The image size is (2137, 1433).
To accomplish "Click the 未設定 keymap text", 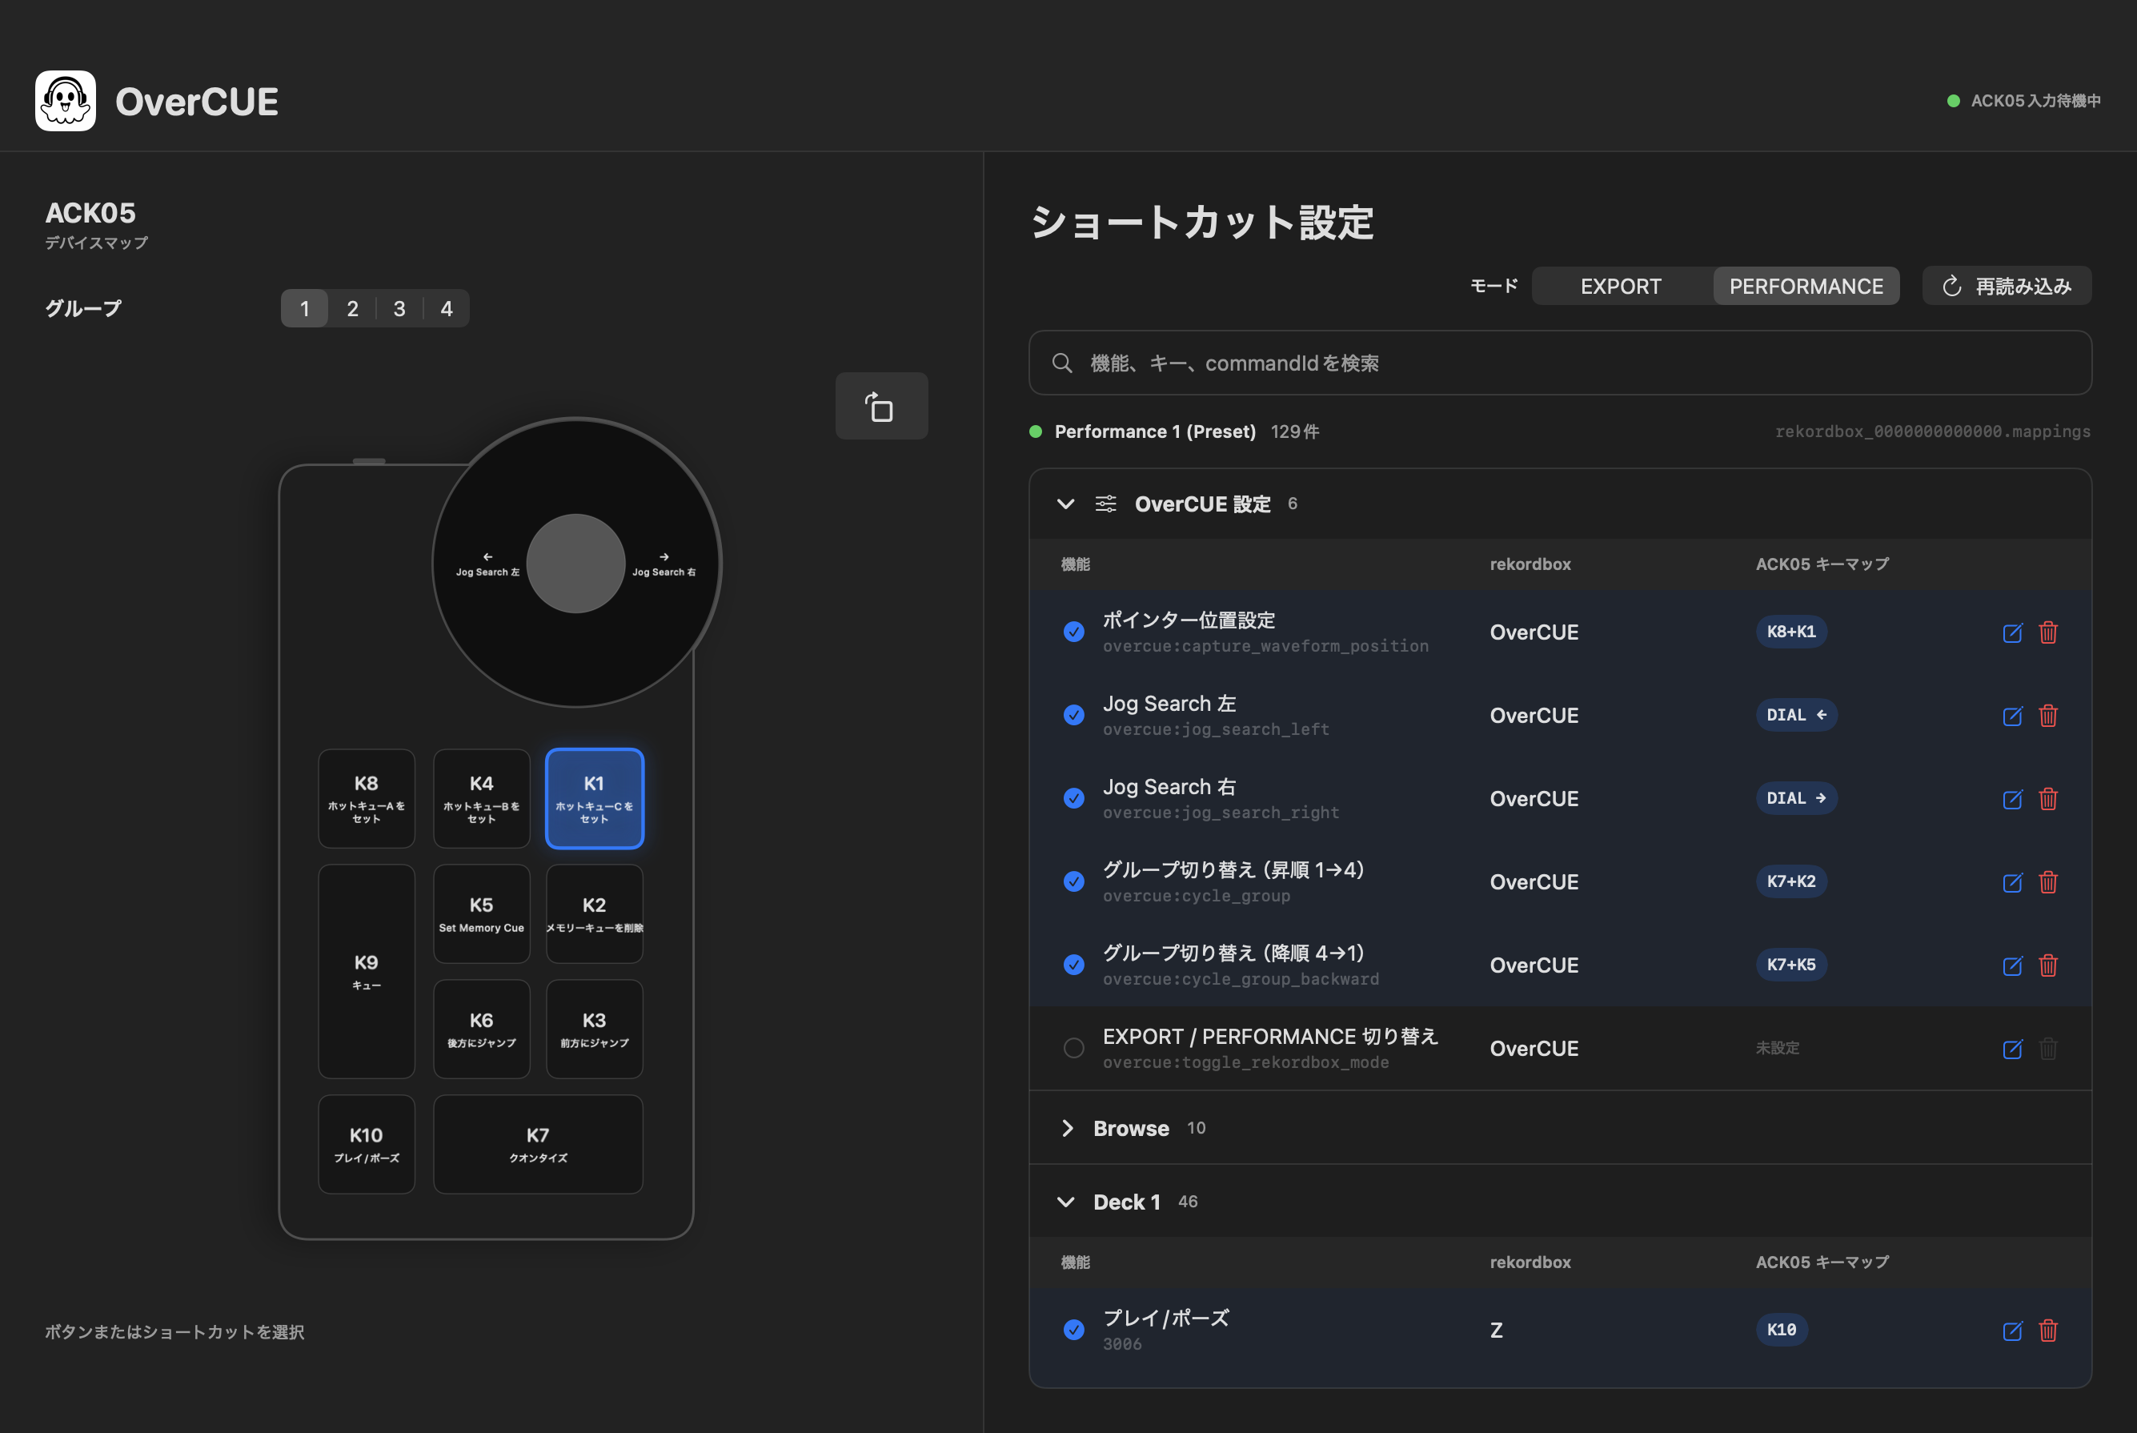I will click(x=1777, y=1048).
